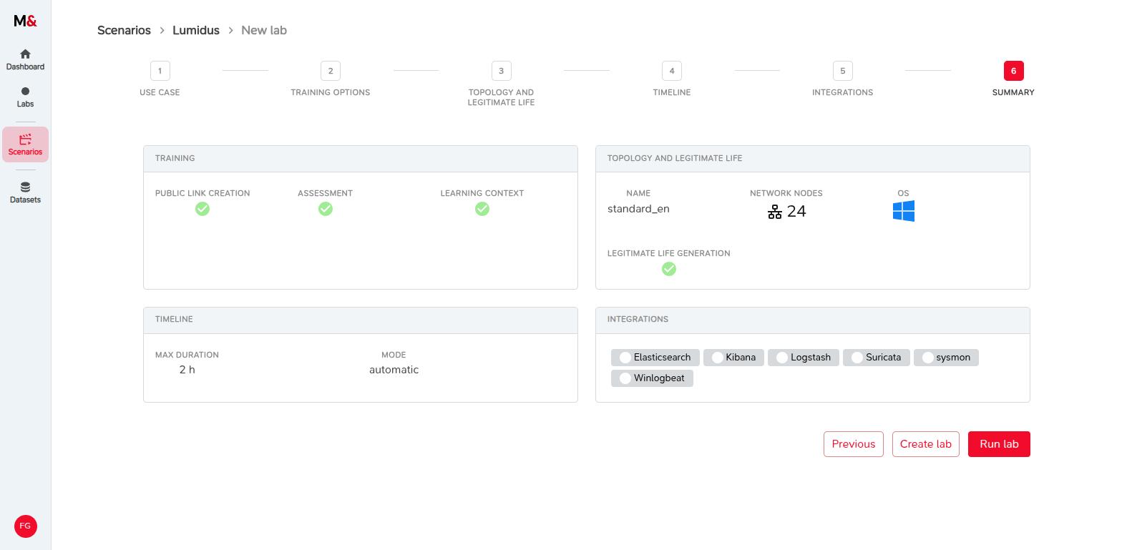Click the Logstash integration badge
This screenshot has width=1122, height=550.
click(x=803, y=358)
